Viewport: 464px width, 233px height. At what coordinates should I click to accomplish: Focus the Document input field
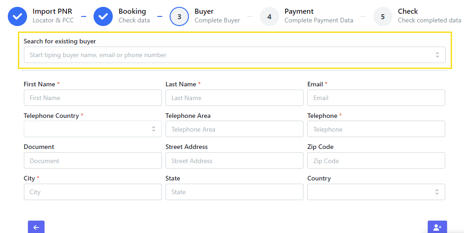[x=93, y=161]
